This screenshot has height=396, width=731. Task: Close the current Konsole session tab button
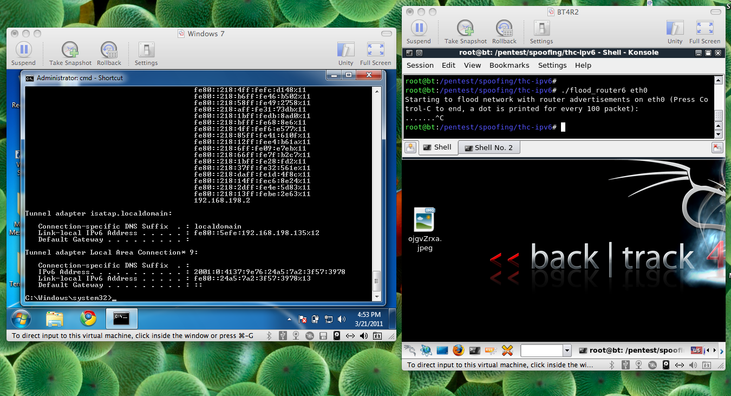[x=717, y=147]
